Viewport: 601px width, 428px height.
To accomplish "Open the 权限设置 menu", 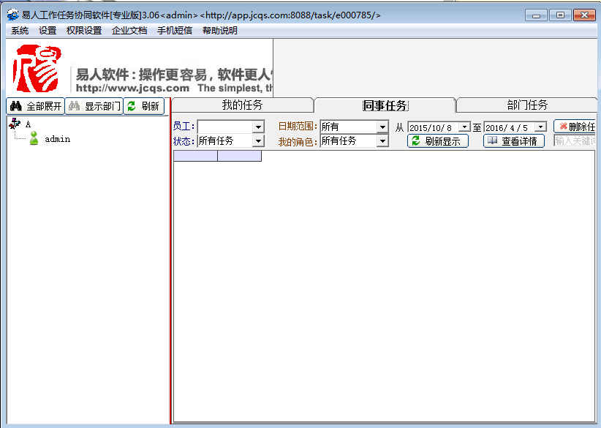I will (x=84, y=31).
